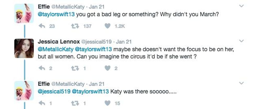Reply to Effie's first tweet about marching
This screenshot has width=257, height=109.
click(42, 26)
